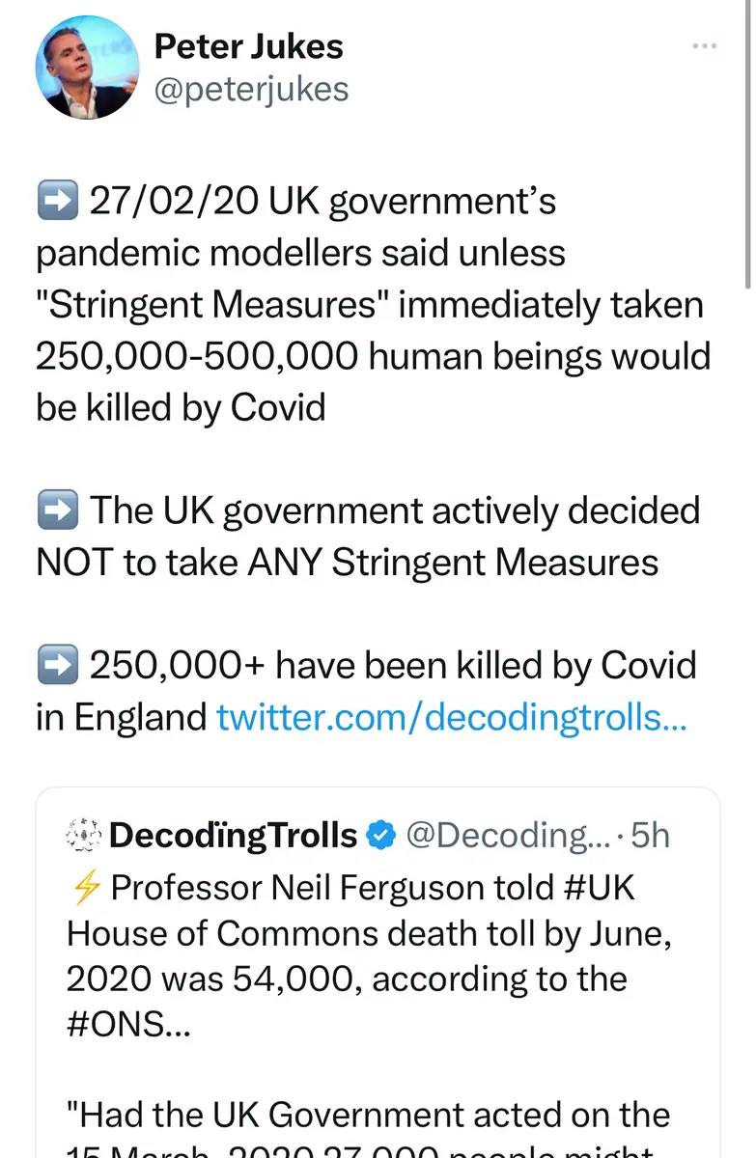
Task: Click the blue verified badge
Action: [x=383, y=835]
